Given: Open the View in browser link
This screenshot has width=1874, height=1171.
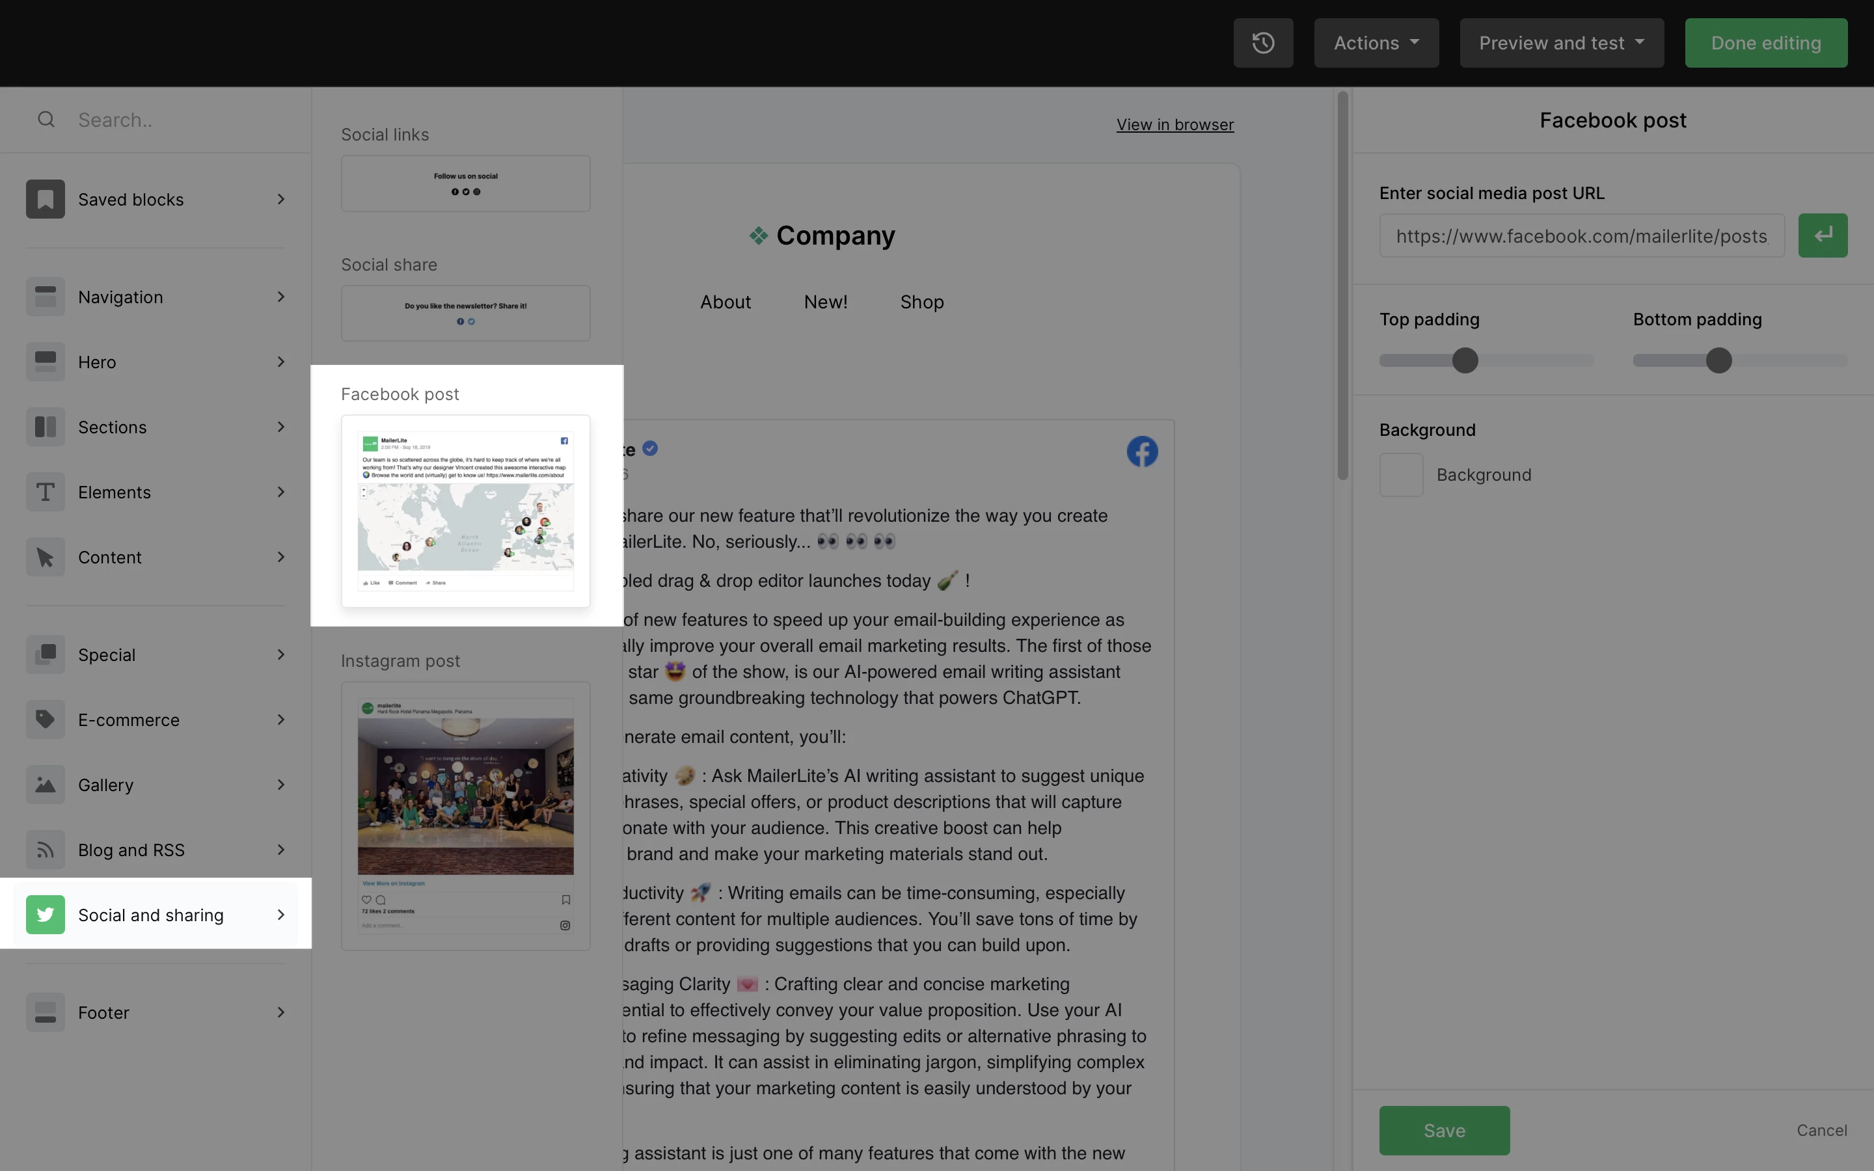Looking at the screenshot, I should coord(1175,125).
